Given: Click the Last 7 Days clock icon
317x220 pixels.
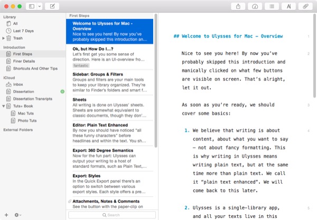Looking at the screenshot, I should pyautogui.click(x=8, y=31).
